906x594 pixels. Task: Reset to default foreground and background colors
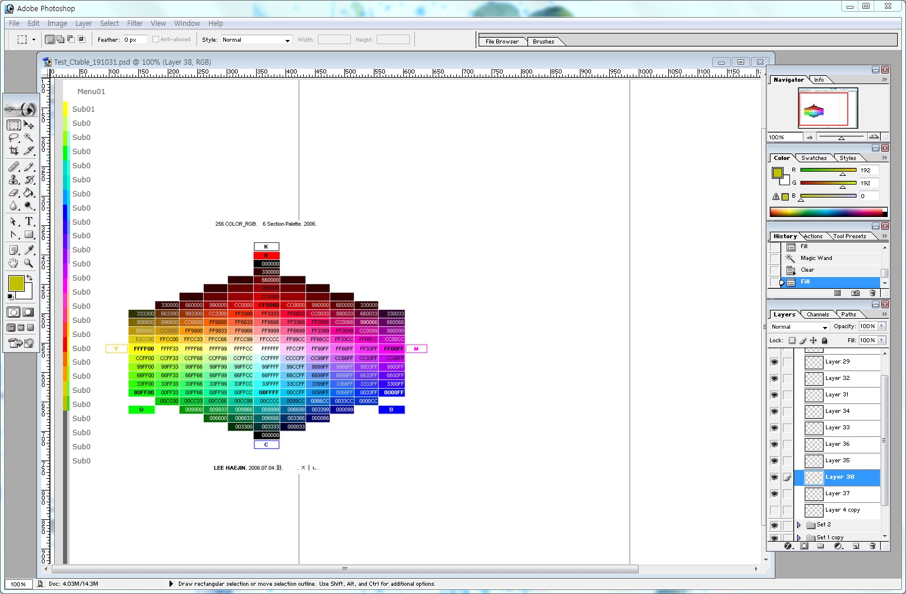(11, 296)
